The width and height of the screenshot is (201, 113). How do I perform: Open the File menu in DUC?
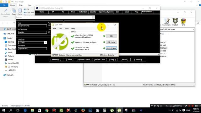click(54, 29)
